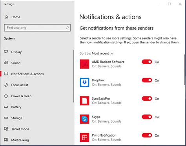Switch off Skype notifications toggle
The width and height of the screenshot is (186, 146).
[x=147, y=117]
